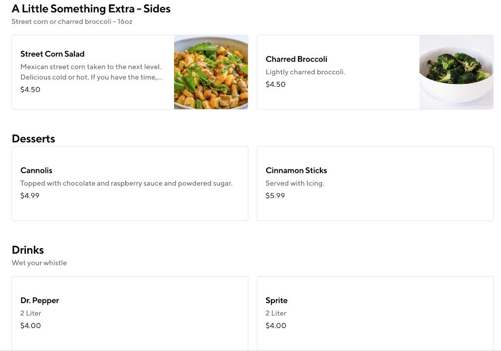
Task: Click the "Lightly charred broccoli" description
Action: pos(305,72)
